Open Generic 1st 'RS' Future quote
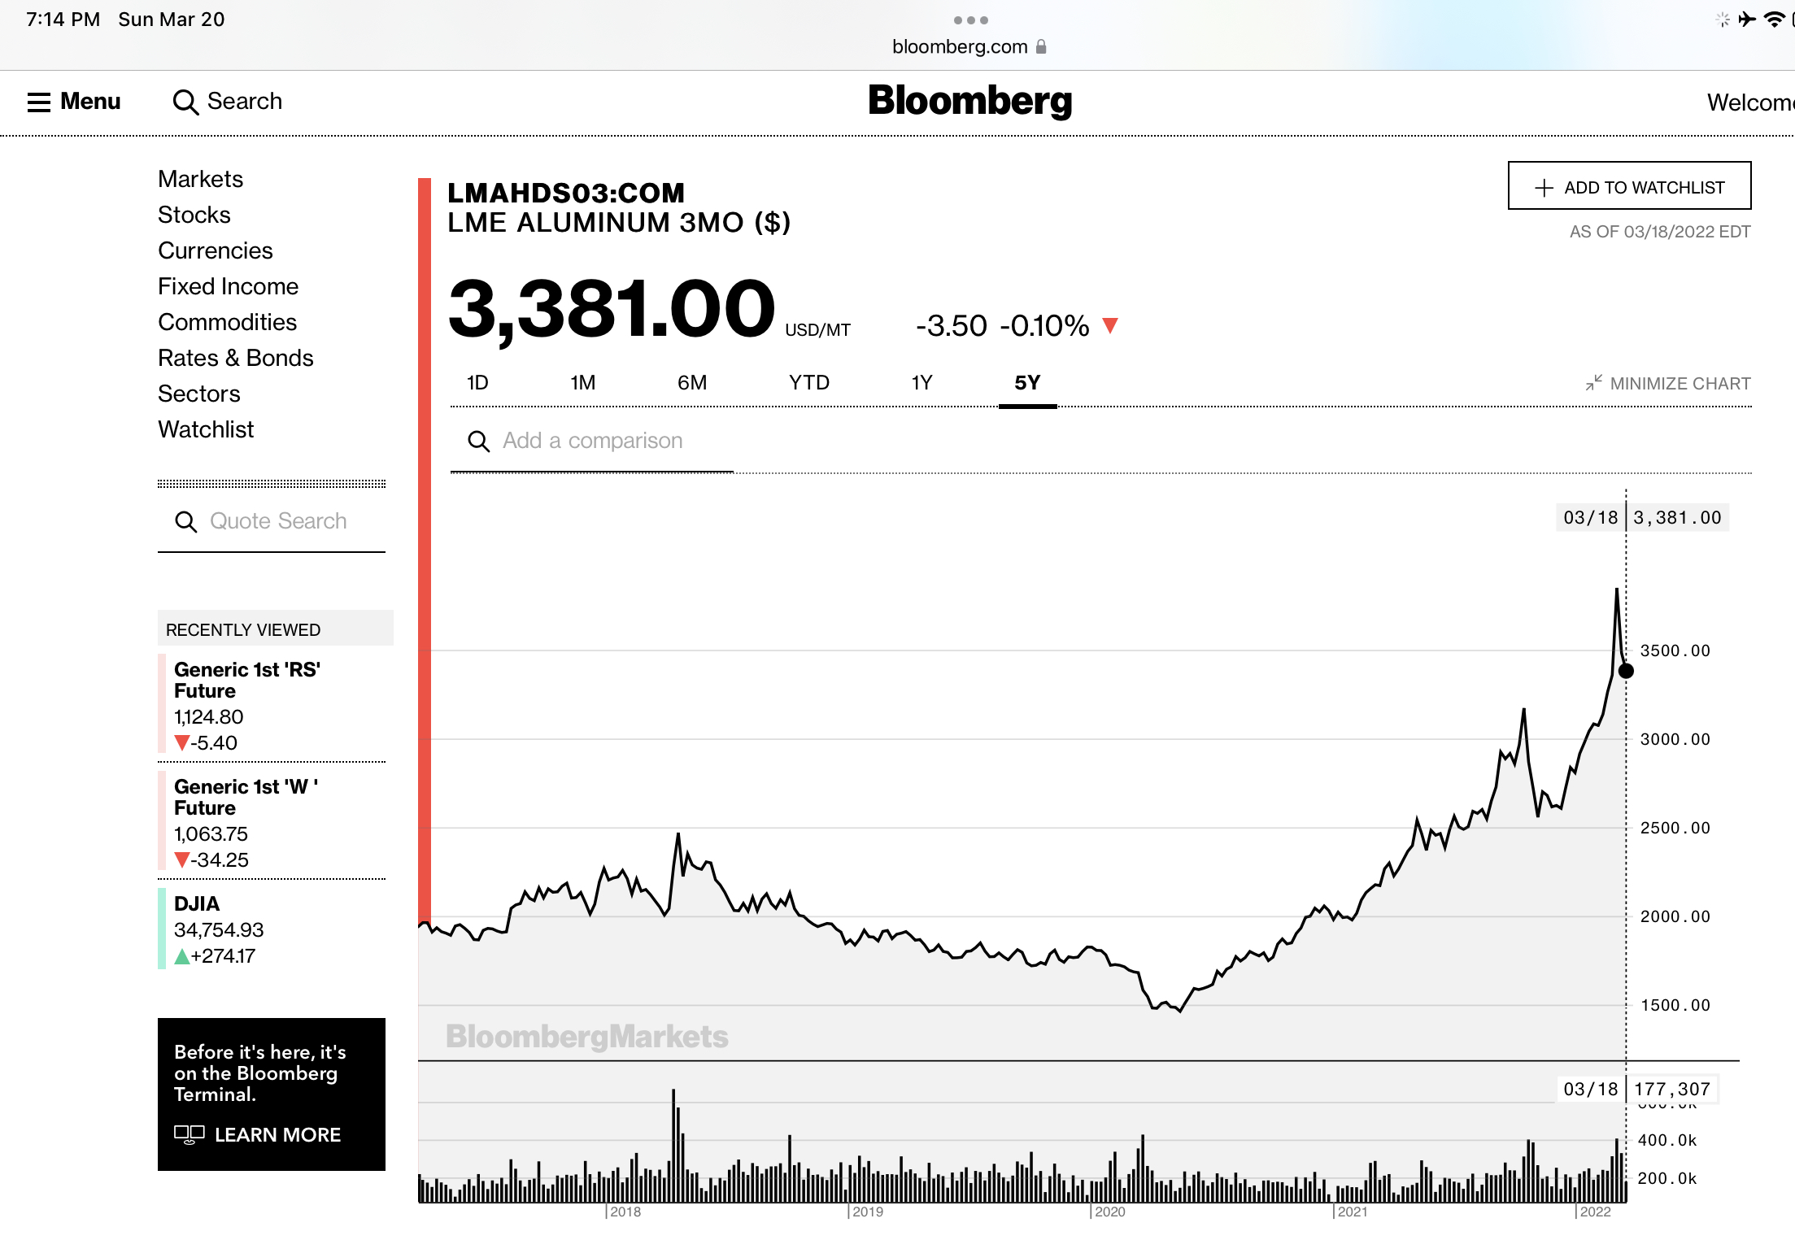 (x=246, y=681)
